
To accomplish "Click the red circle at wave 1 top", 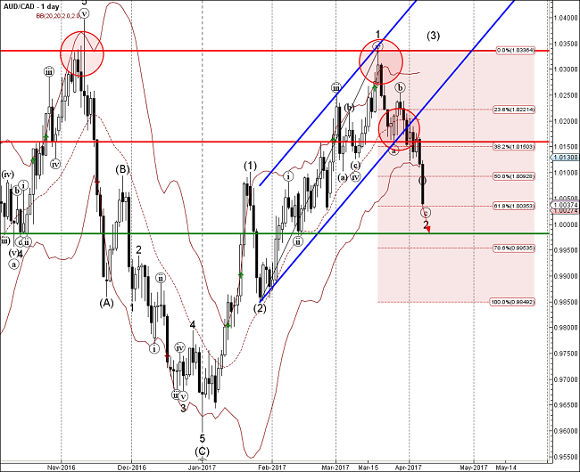I will click(381, 61).
